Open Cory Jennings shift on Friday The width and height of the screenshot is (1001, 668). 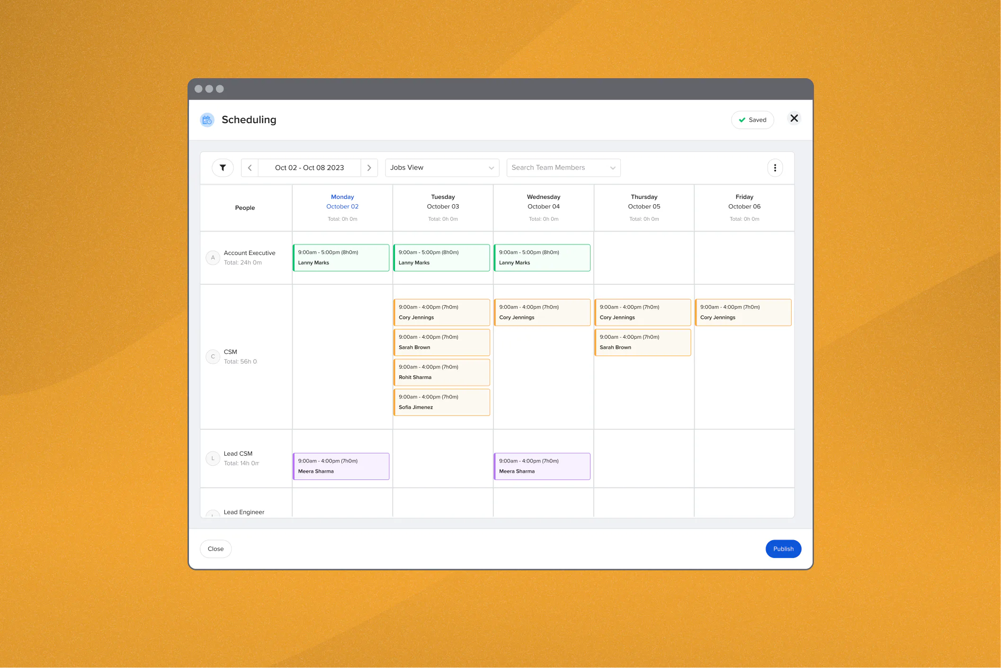click(743, 312)
